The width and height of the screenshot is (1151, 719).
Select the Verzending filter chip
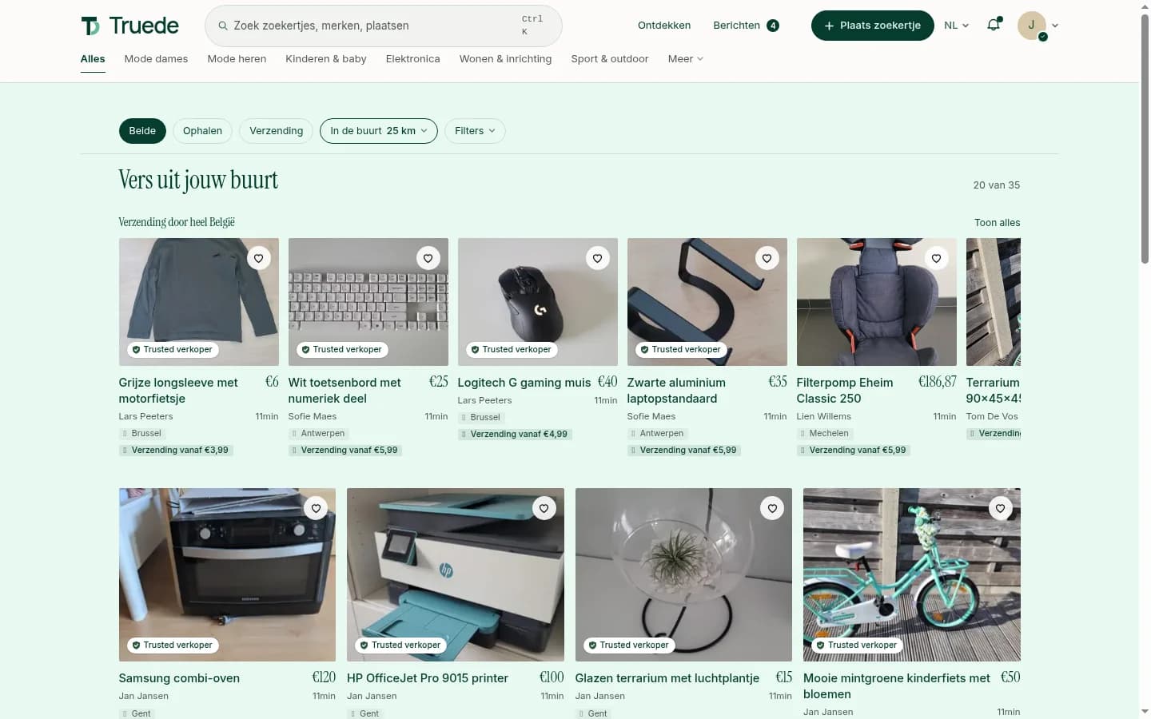click(276, 131)
